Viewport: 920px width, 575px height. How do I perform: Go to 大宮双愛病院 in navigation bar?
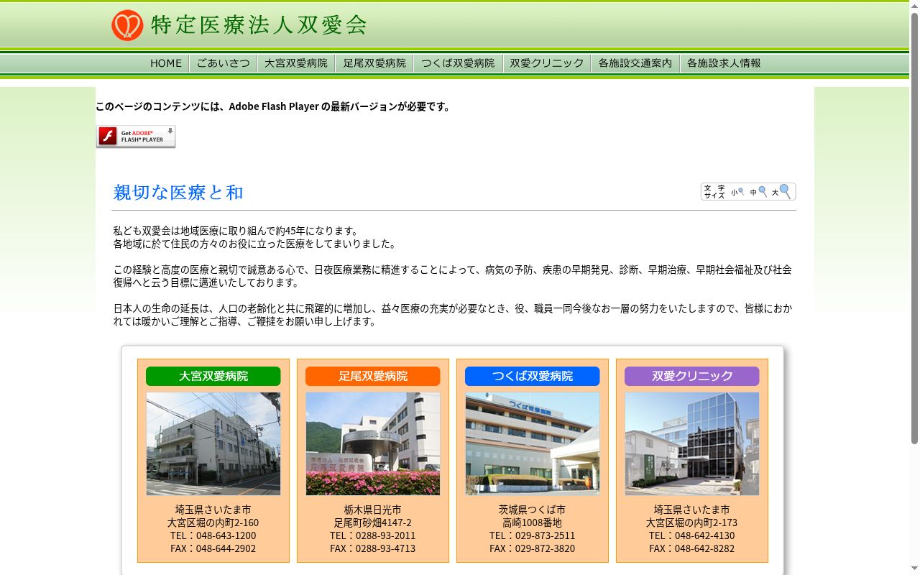coord(296,63)
